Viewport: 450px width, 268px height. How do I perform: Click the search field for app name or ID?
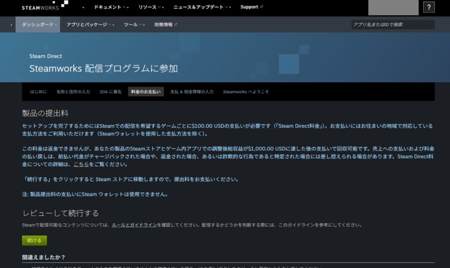[x=393, y=25]
